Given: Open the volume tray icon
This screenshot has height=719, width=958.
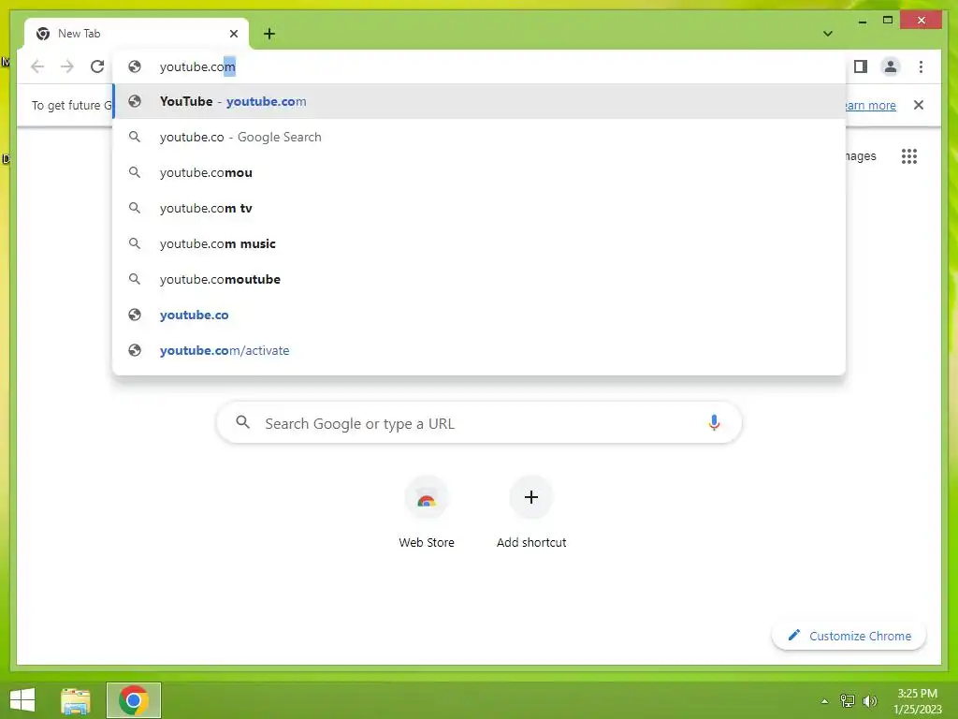Looking at the screenshot, I should [x=869, y=700].
